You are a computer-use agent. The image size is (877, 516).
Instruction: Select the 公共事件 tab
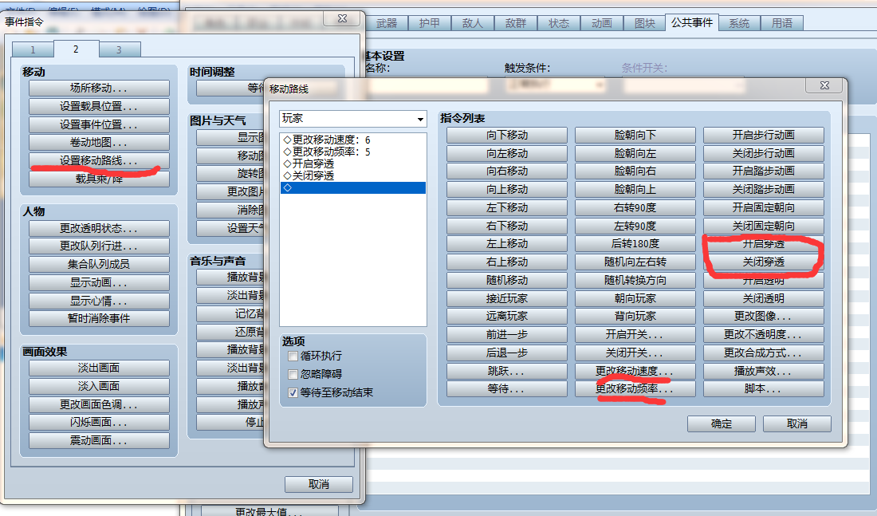pos(692,22)
